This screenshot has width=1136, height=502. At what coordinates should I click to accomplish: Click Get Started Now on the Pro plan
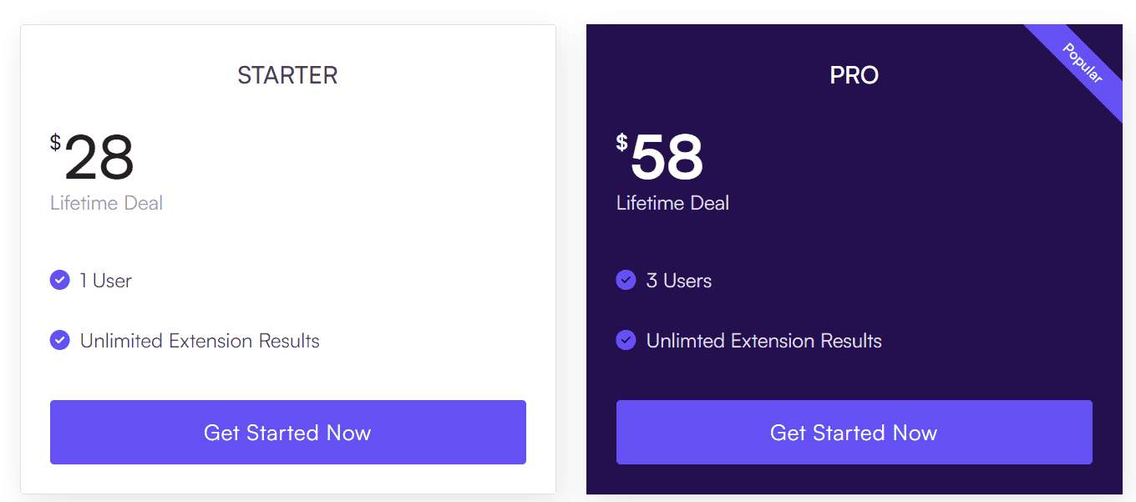click(854, 432)
